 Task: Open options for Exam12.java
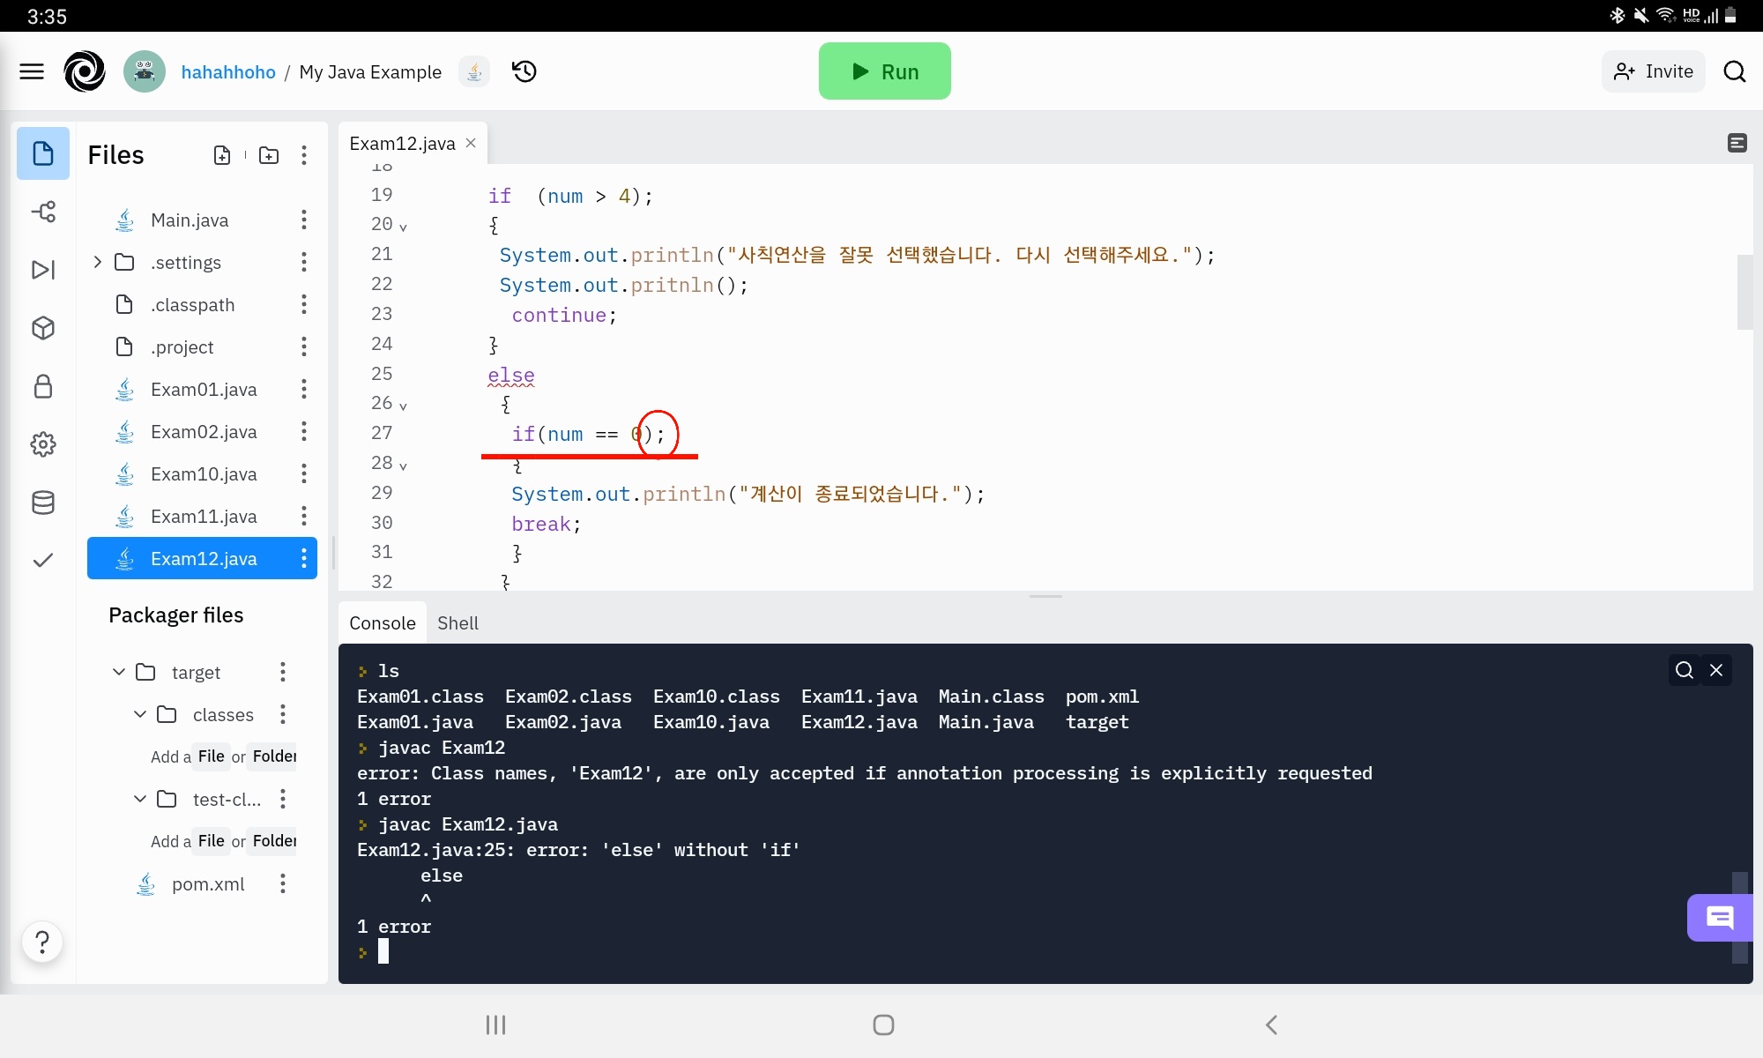click(304, 558)
